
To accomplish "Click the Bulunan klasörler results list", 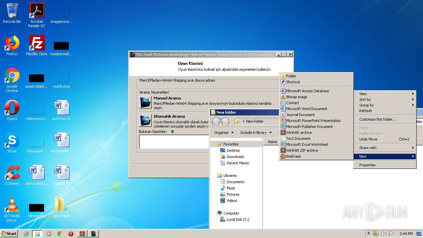I will click(x=174, y=142).
